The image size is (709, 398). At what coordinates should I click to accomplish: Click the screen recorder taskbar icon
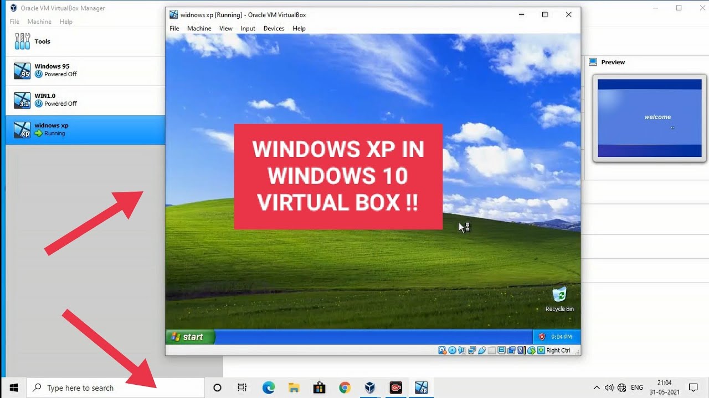(x=395, y=387)
